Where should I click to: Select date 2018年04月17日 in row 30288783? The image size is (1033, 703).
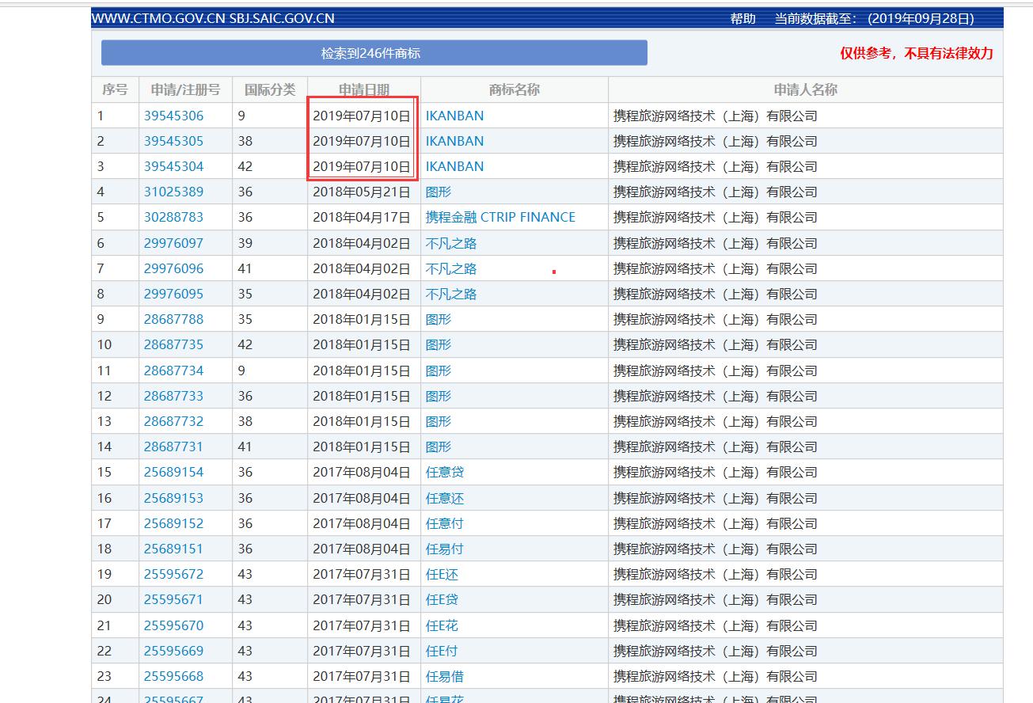362,217
